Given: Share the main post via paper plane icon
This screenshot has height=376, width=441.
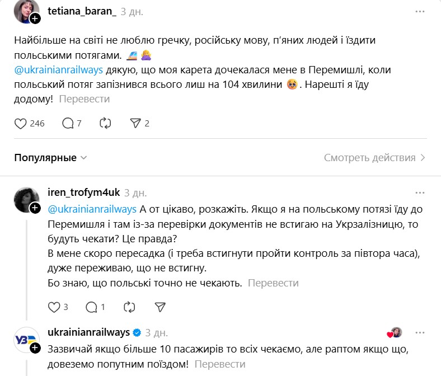Looking at the screenshot, I should [135, 123].
